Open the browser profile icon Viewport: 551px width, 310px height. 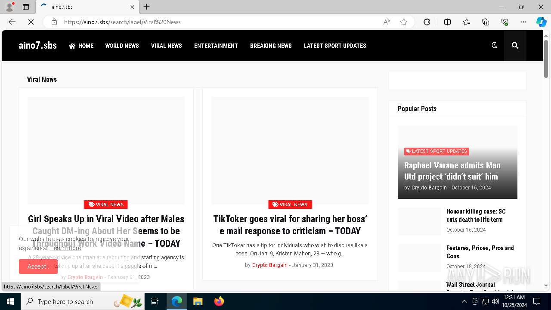[x=9, y=7]
